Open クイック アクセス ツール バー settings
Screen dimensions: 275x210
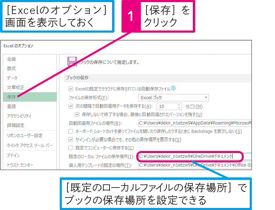(30, 145)
